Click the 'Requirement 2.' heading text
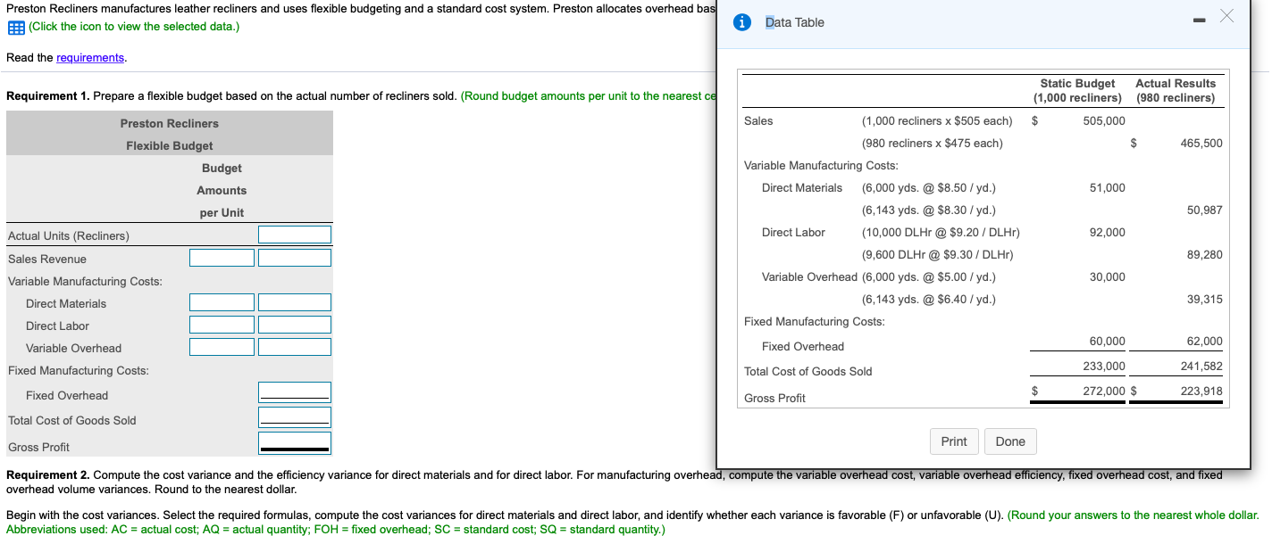Screen dimensions: 1272x544 tap(48, 474)
